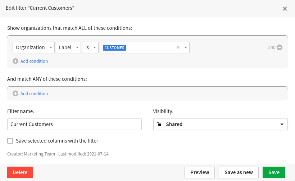Click Save as new button

click(x=239, y=172)
